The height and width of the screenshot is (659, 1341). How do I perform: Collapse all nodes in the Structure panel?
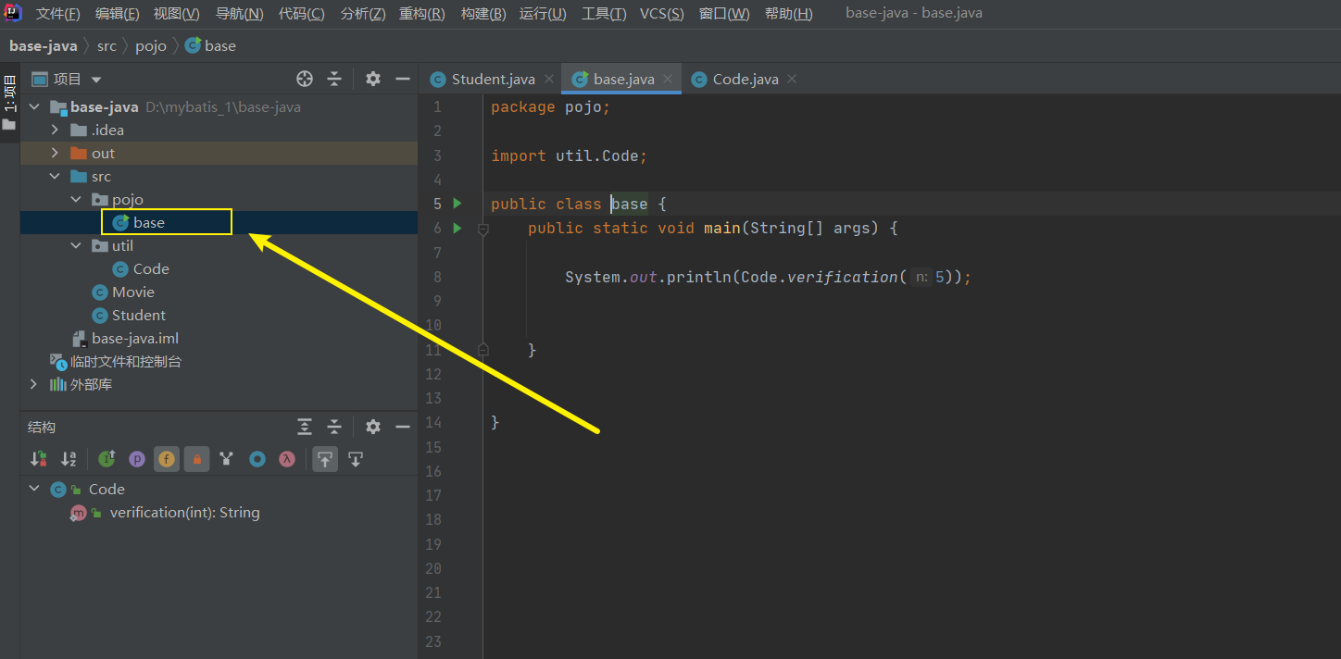334,427
